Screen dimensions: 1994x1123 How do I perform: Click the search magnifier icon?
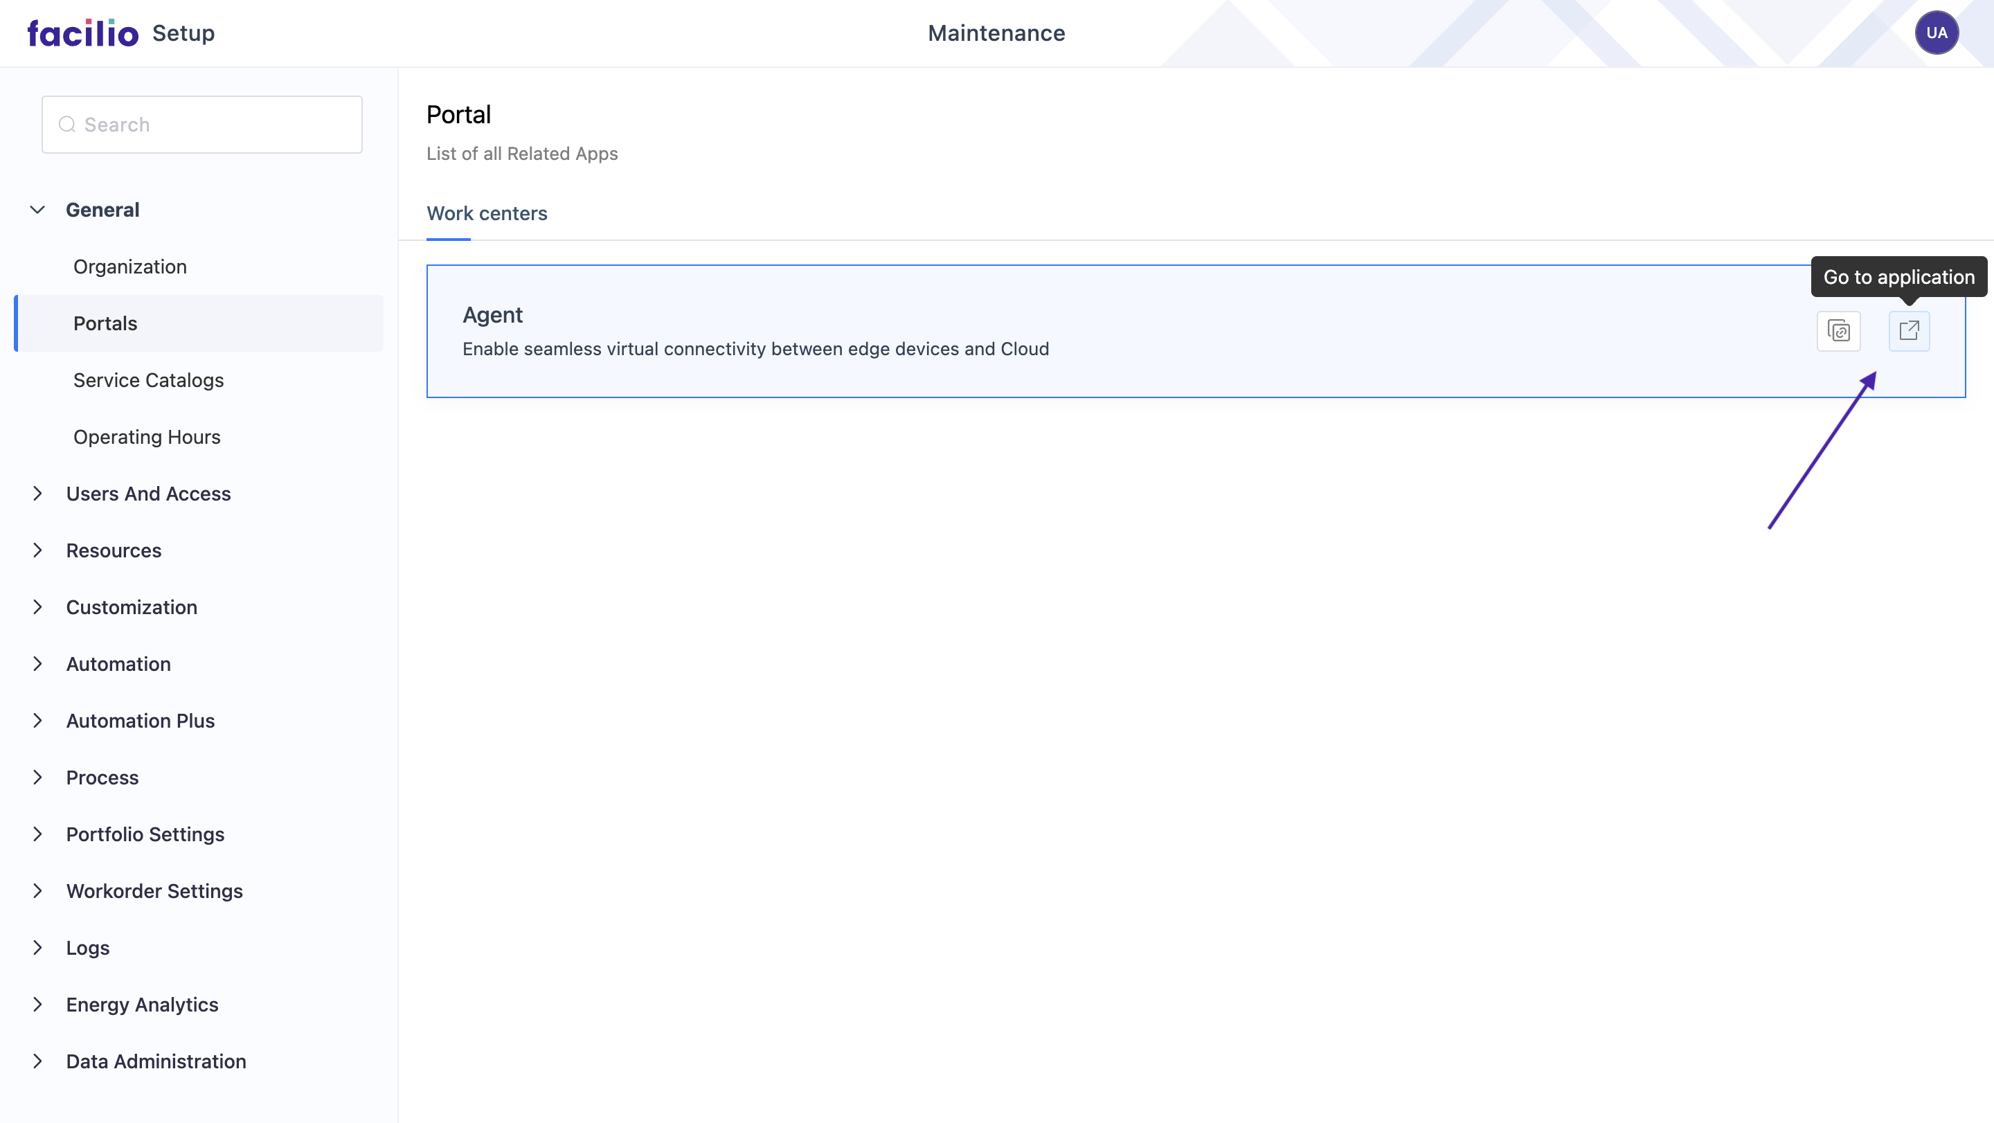coord(67,125)
